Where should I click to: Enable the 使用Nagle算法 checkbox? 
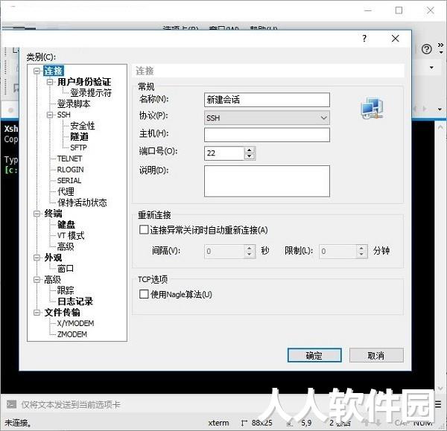[x=144, y=294]
